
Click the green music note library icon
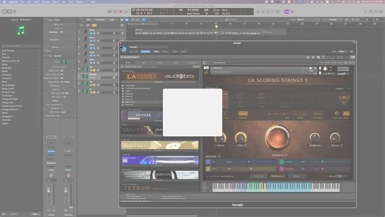21,31
